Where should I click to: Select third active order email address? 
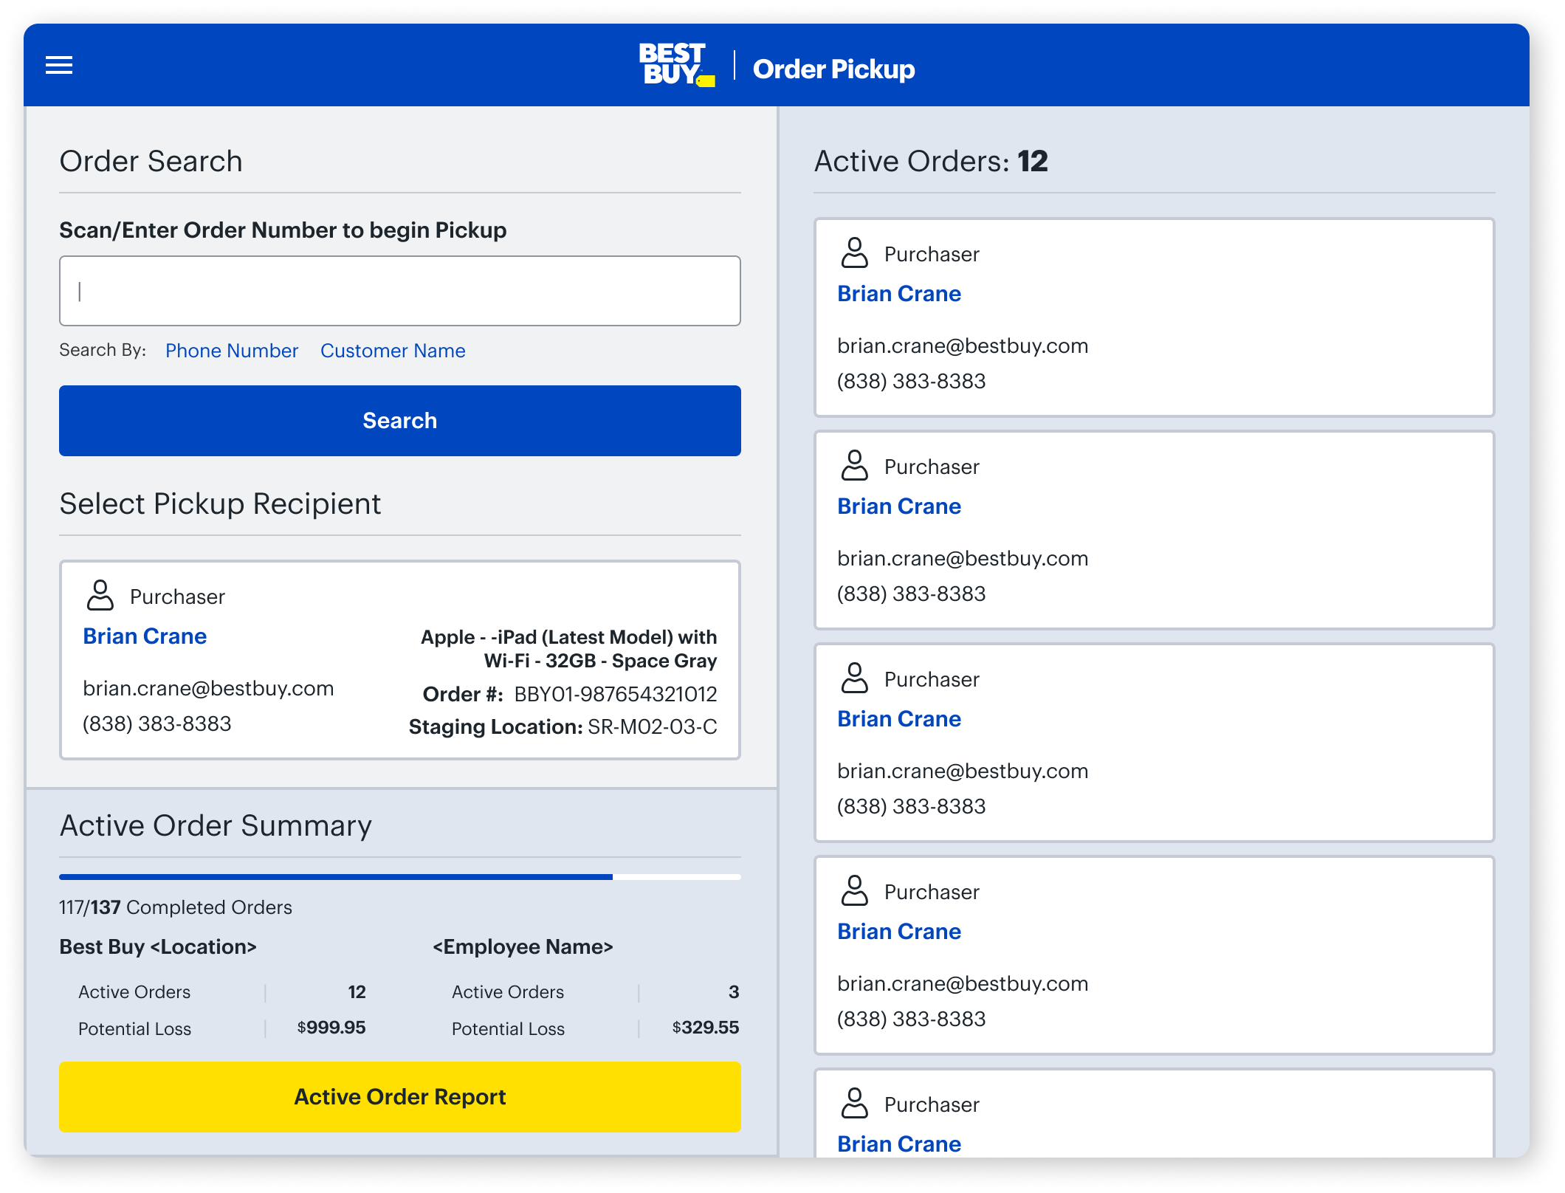(963, 771)
